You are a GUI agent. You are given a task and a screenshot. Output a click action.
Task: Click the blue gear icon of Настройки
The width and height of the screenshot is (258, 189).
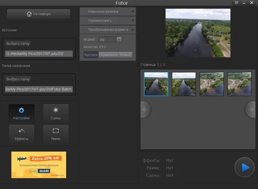[x=21, y=110]
